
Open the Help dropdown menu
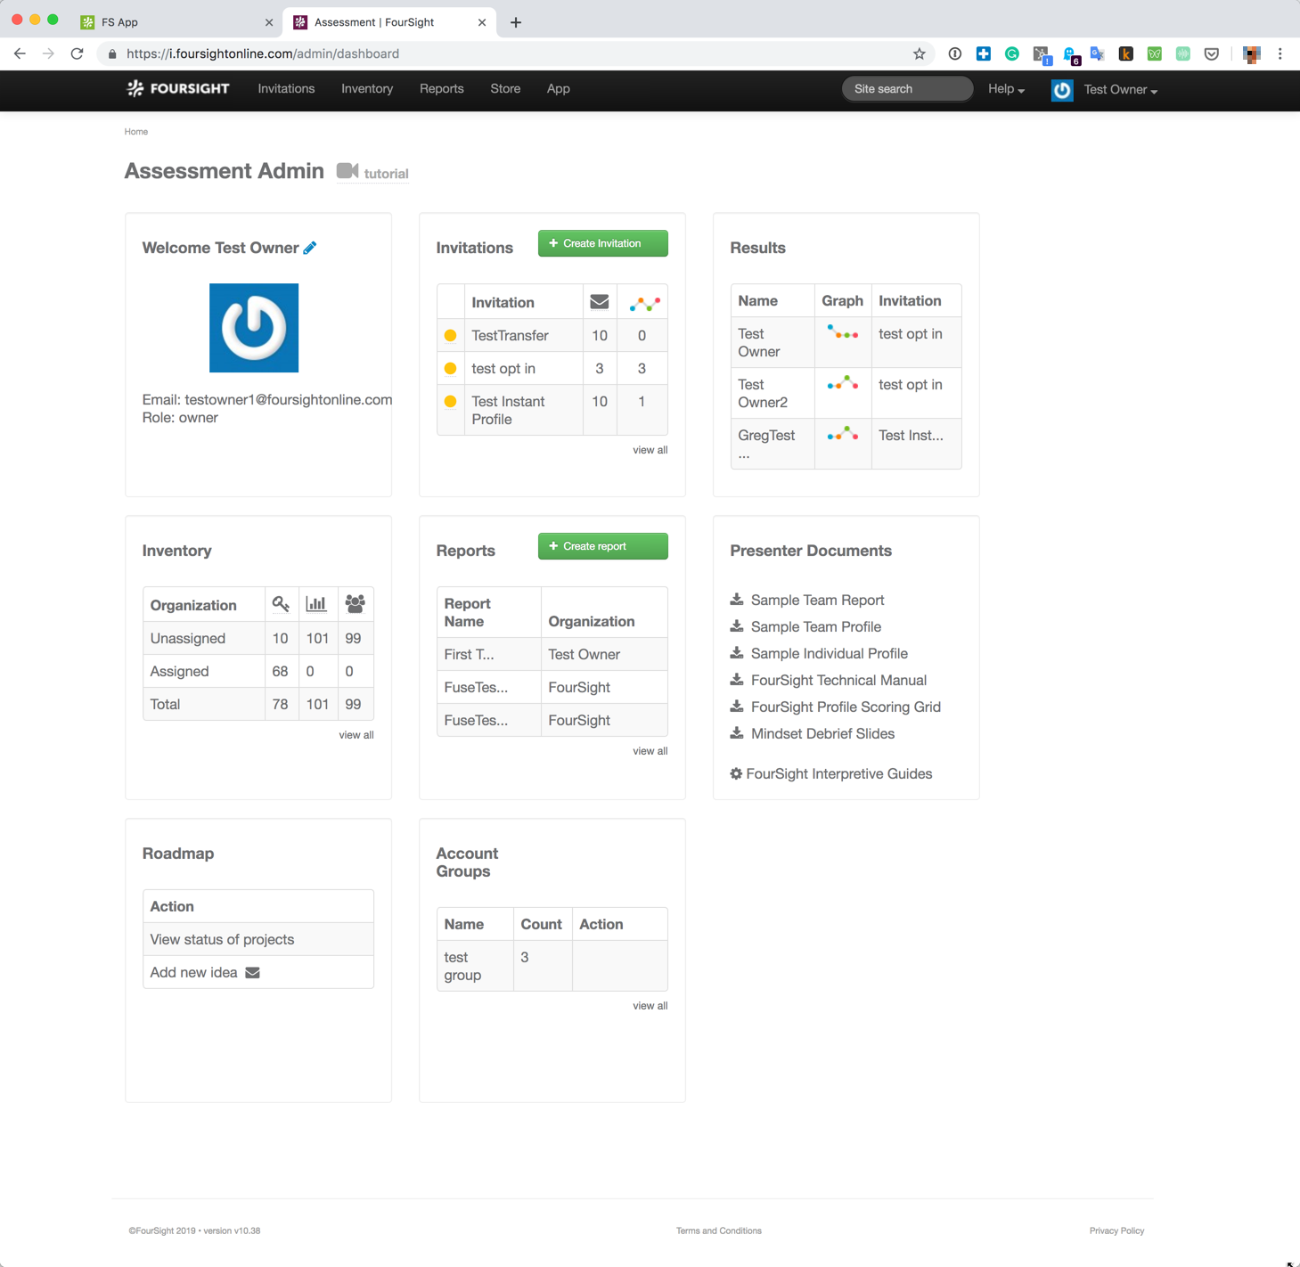point(1004,89)
